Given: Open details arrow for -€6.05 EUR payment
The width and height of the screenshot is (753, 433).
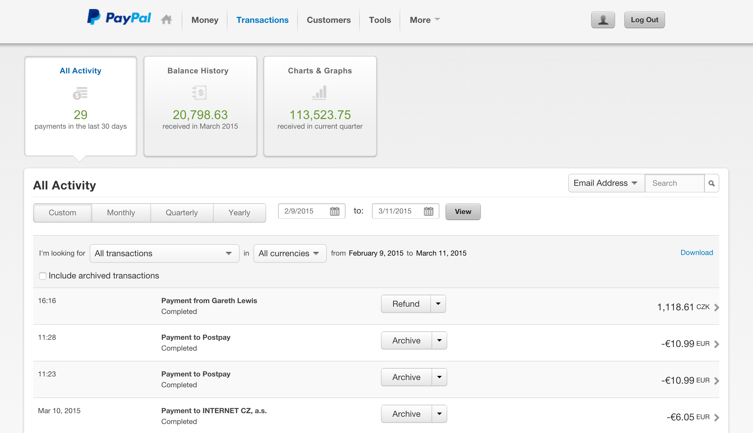Looking at the screenshot, I should [x=717, y=417].
